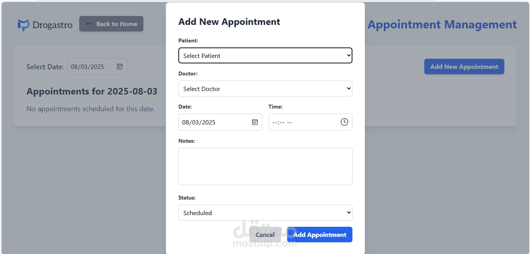Click the Drogastro brand name text
This screenshot has height=254, width=530.
(52, 25)
